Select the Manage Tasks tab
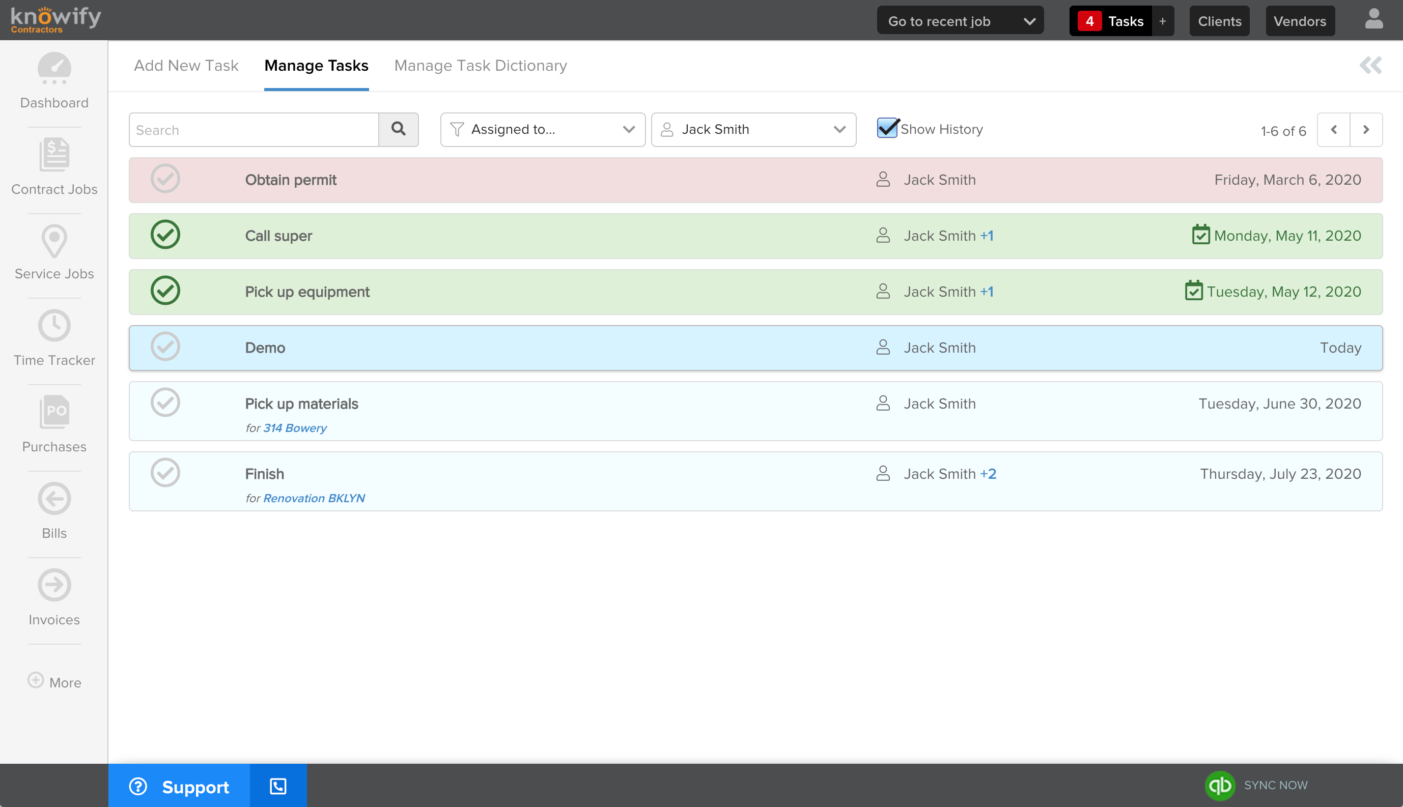The image size is (1403, 807). [x=316, y=66]
